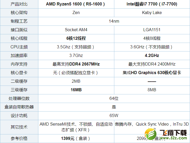This screenshot has width=190, height=143.
Task: Click the '核心显卡' row label
Action: tap(19, 73)
